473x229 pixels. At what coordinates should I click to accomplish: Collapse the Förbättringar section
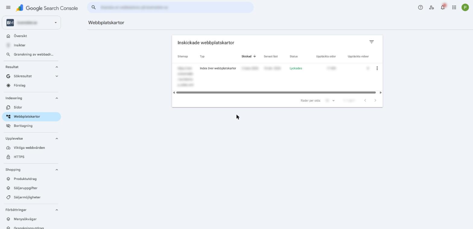(x=57, y=210)
